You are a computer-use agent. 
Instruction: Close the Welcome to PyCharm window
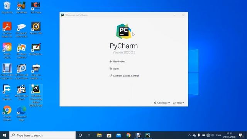tap(183, 15)
